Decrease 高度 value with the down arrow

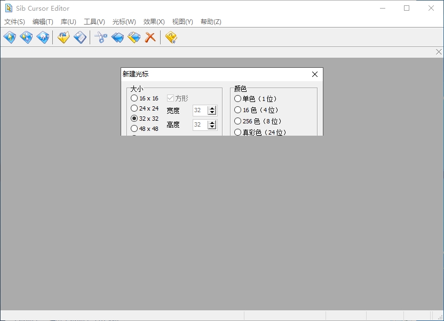[212, 127]
